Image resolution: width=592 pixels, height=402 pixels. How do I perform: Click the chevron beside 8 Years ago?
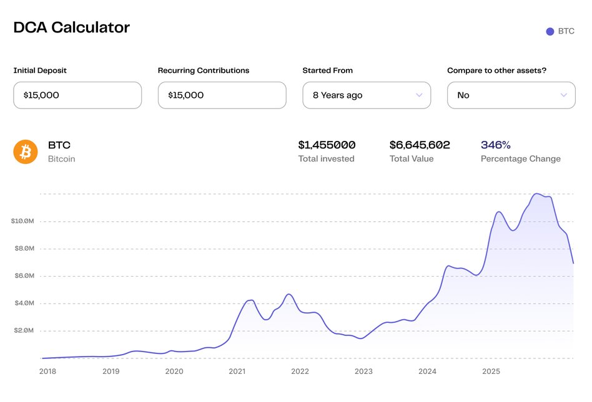pos(419,95)
